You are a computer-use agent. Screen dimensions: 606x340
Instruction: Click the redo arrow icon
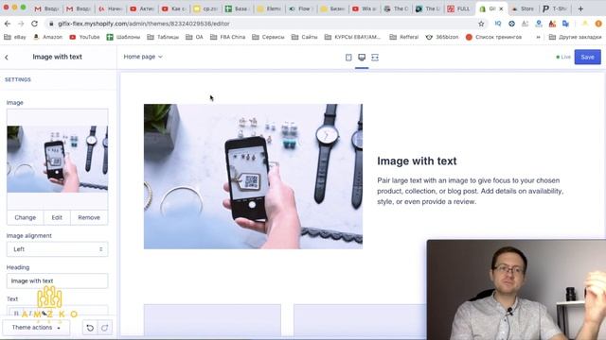104,328
